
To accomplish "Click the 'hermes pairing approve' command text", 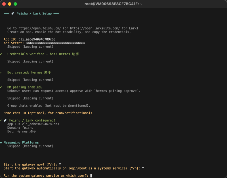I will pyautogui.click(x=116, y=91).
